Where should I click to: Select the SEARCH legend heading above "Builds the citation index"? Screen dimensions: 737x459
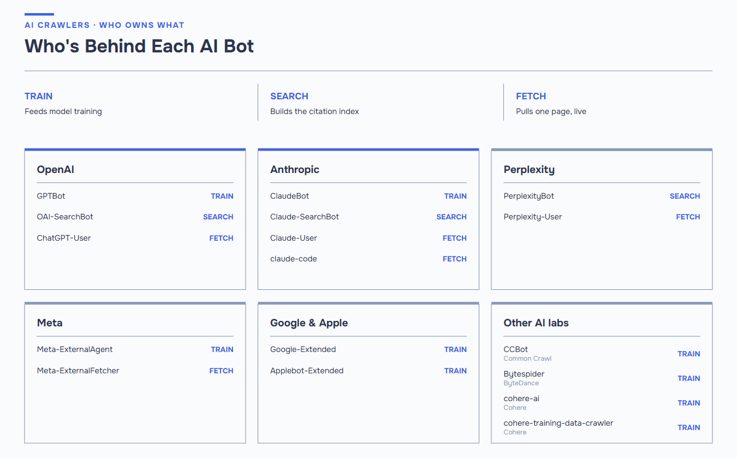click(289, 96)
